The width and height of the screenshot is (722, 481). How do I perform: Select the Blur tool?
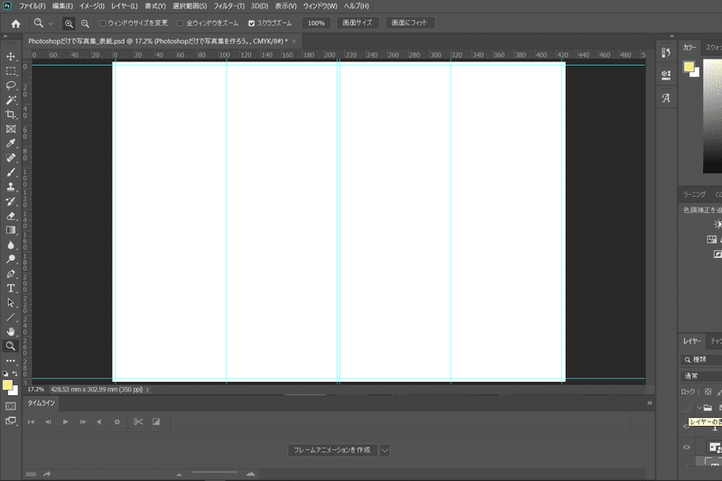[x=11, y=245]
